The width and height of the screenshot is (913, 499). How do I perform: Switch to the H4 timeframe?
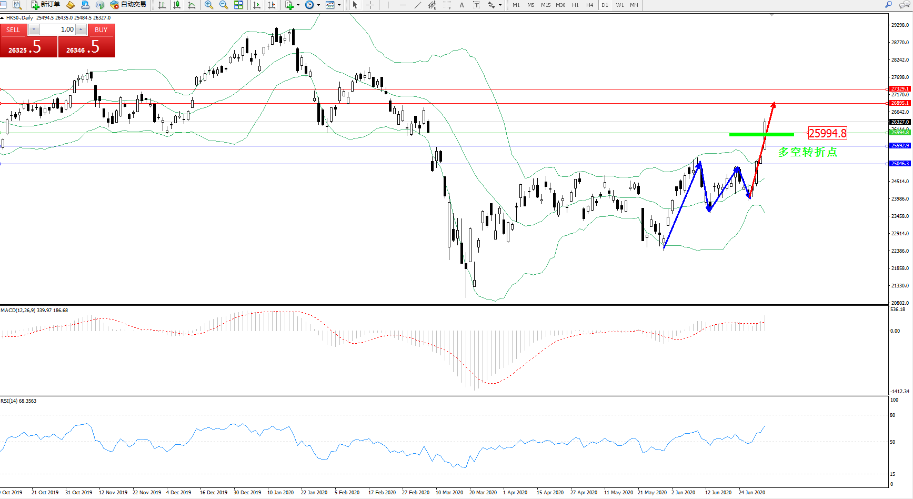[x=589, y=5]
